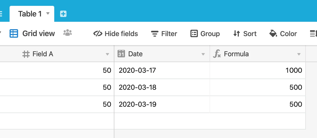Select the Table 1 tab

point(32,14)
